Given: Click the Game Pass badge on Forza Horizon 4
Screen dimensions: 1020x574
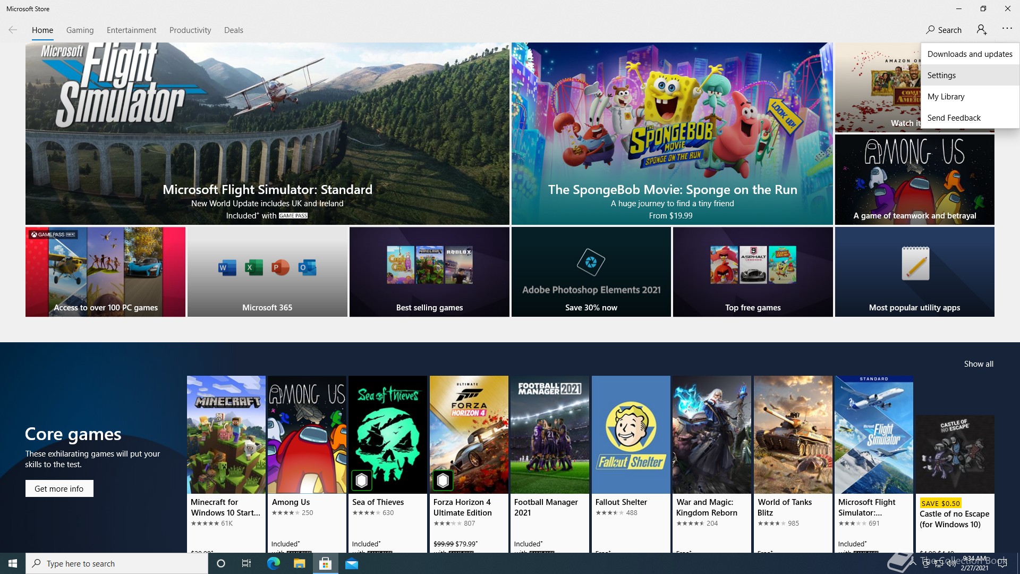Looking at the screenshot, I should [x=443, y=480].
